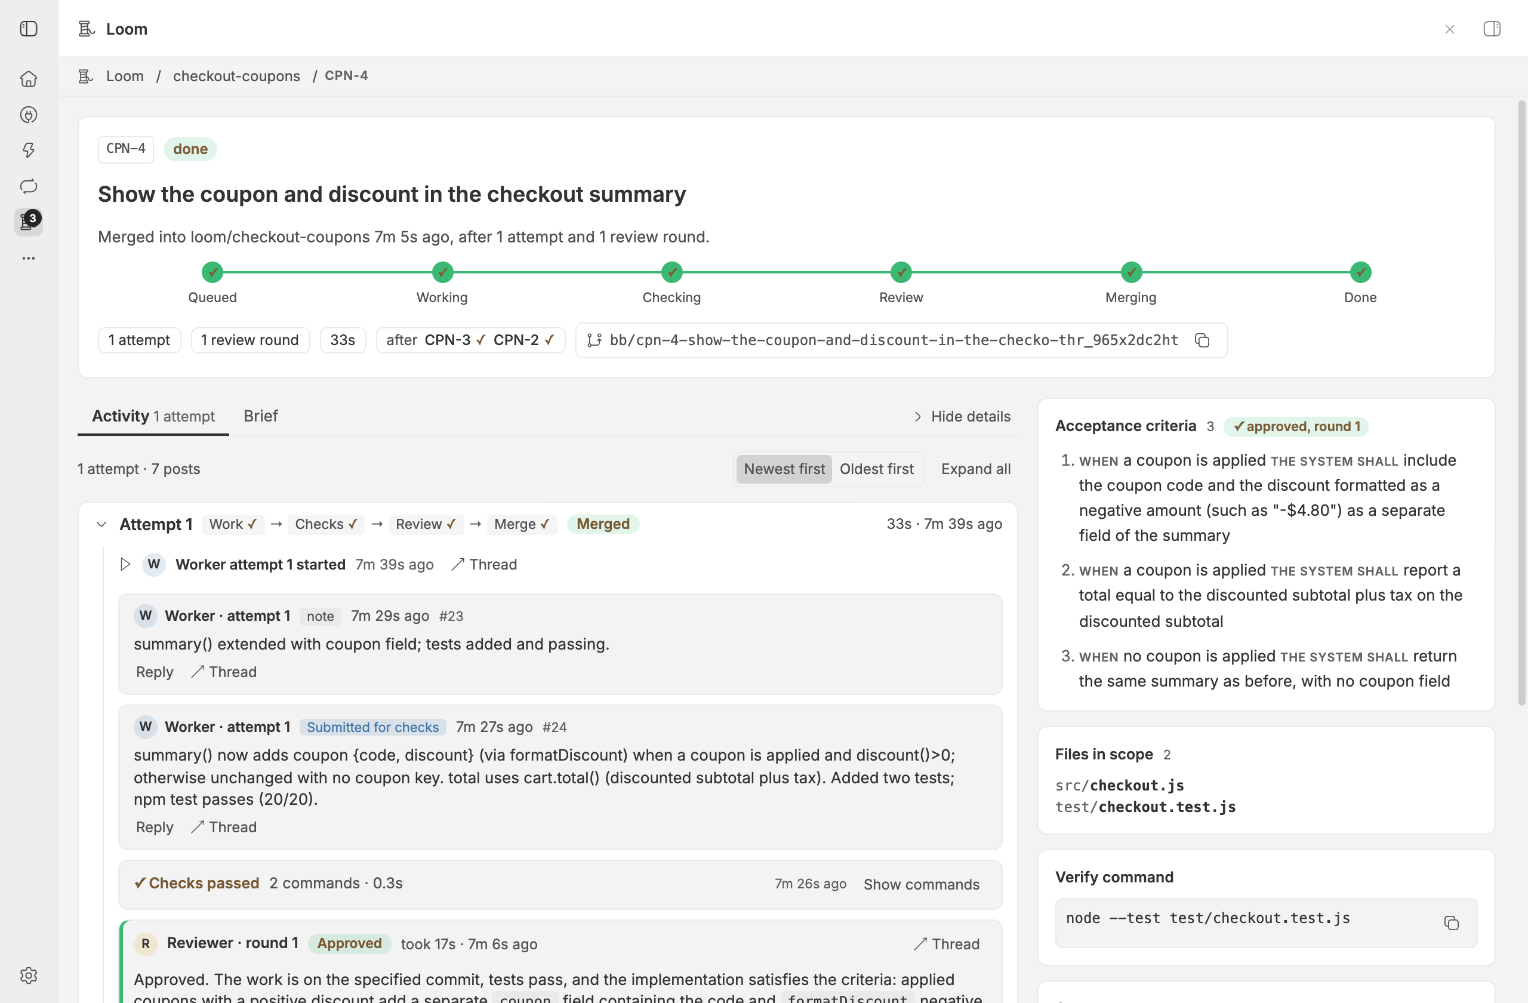1528x1003 pixels.
Task: Open Thread for Reviewer round 1
Action: pyautogui.click(x=946, y=944)
